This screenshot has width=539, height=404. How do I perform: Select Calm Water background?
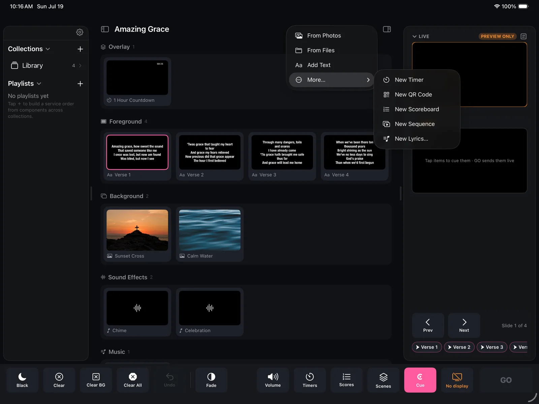(x=210, y=234)
